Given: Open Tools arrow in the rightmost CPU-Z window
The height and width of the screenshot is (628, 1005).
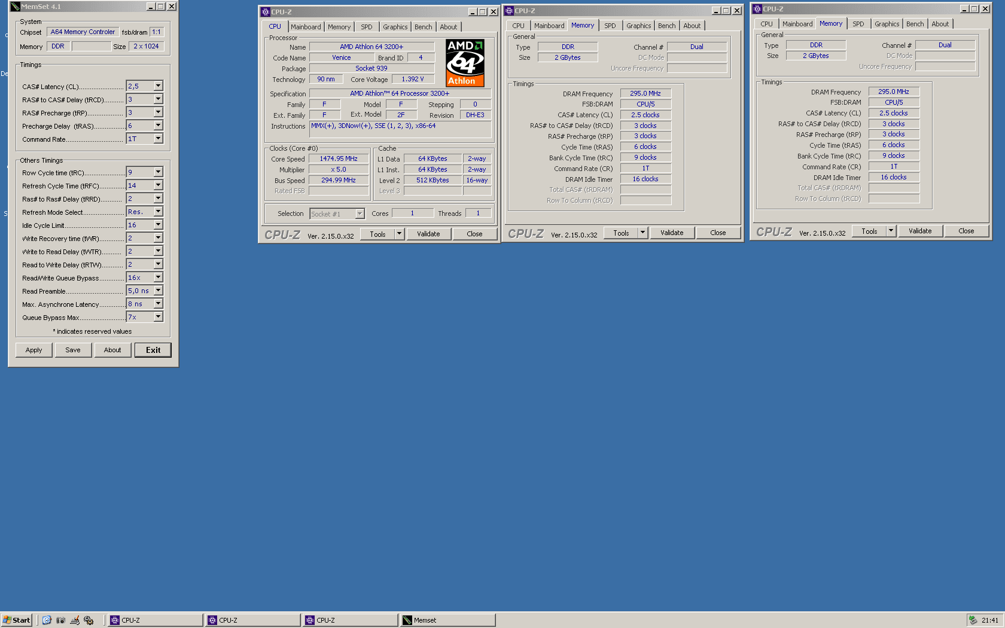Looking at the screenshot, I should point(891,231).
